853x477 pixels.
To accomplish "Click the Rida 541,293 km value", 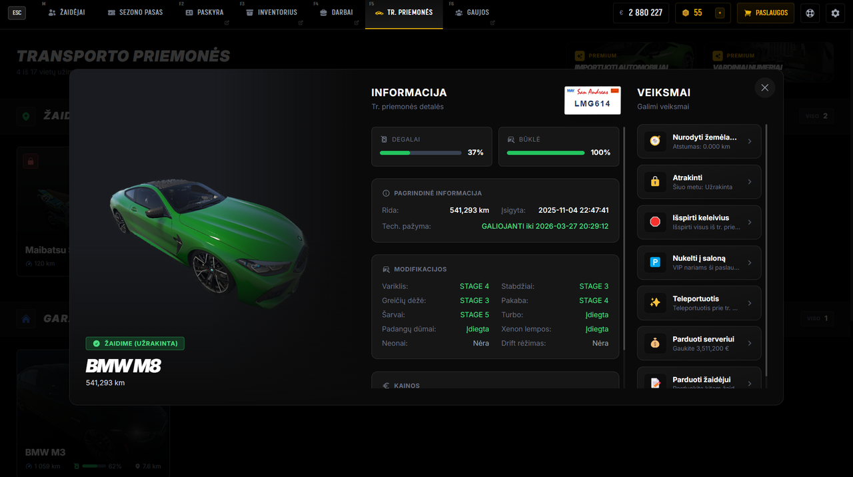I will pyautogui.click(x=469, y=210).
